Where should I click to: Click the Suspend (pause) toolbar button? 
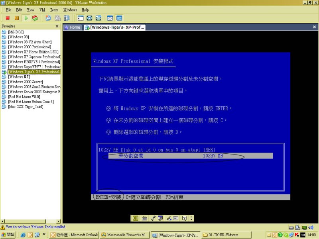(17, 18)
